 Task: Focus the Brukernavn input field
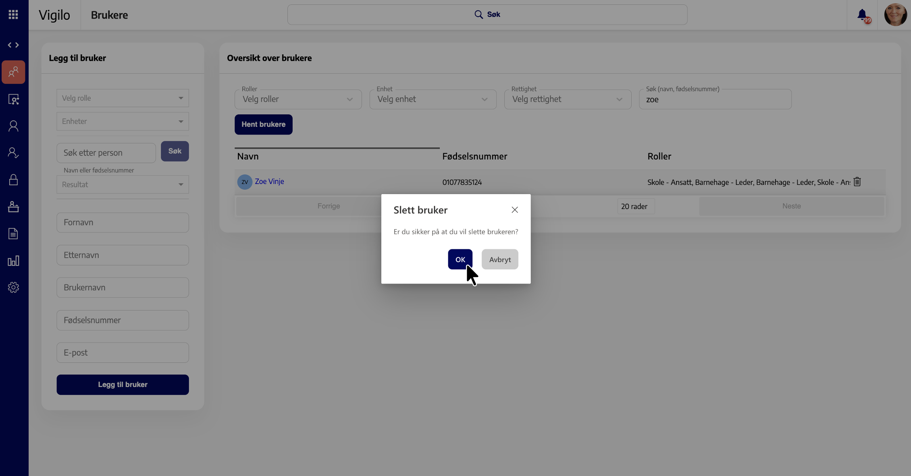[123, 288]
